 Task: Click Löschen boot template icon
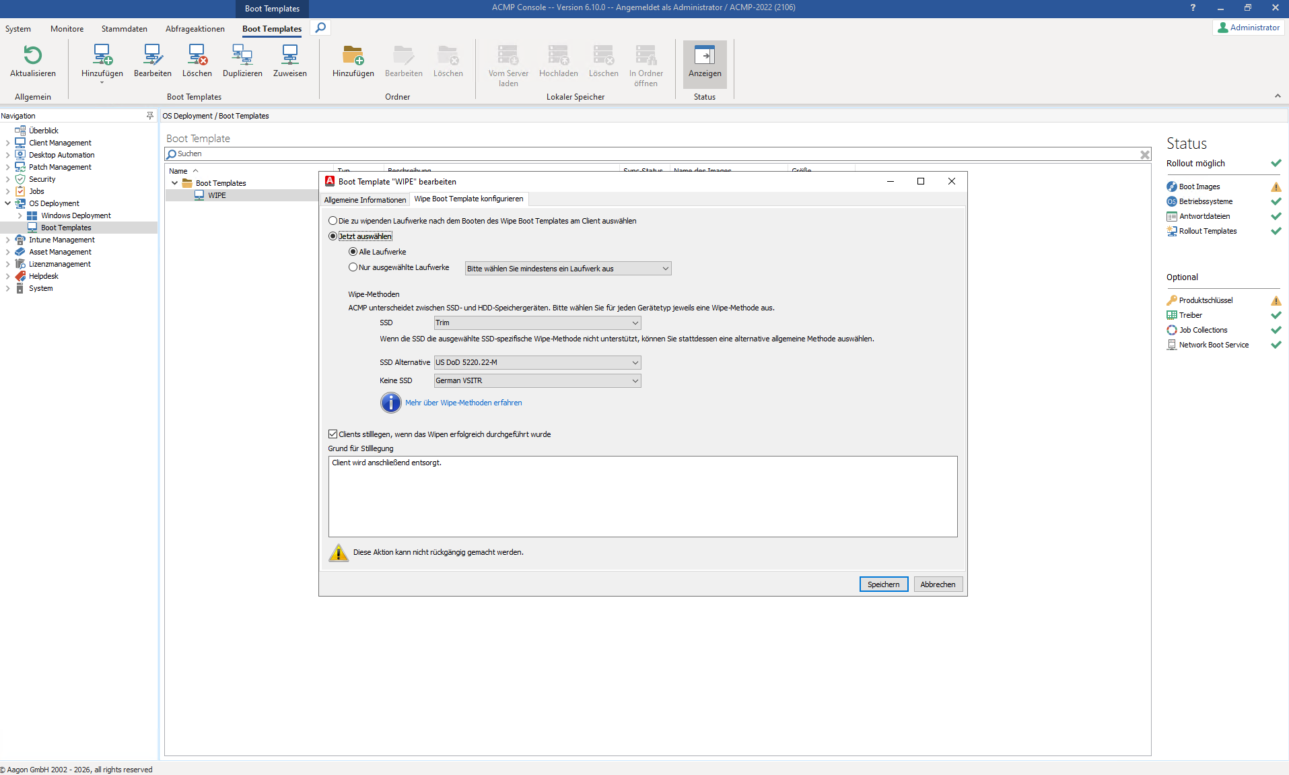(x=197, y=55)
